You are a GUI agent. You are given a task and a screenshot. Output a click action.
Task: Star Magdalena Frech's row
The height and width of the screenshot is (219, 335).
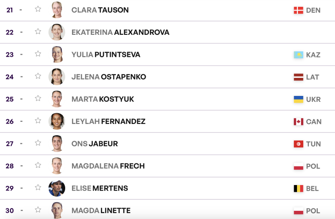tap(38, 165)
